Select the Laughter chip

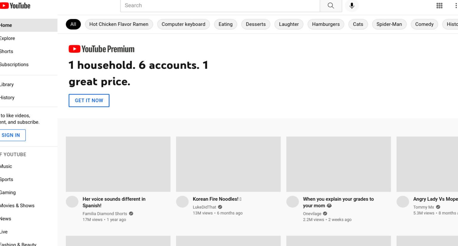(289, 24)
